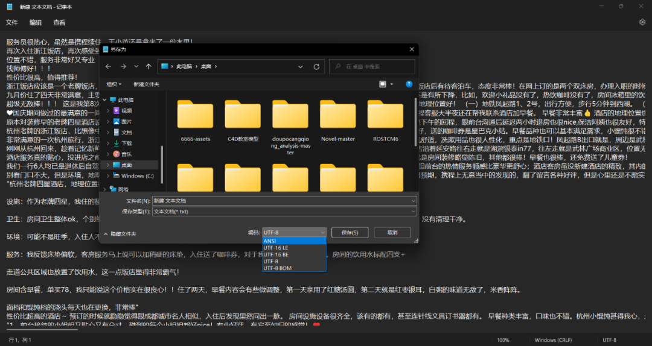Select the doupocangqiong_analysis-master folder

(290, 127)
